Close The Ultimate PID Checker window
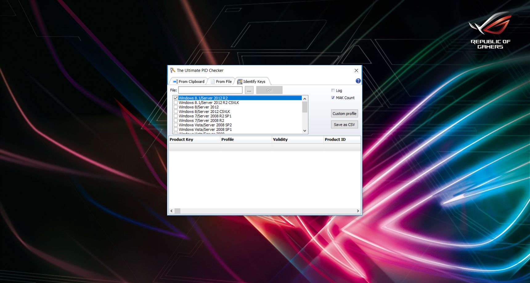Image resolution: width=530 pixels, height=283 pixels. coord(356,70)
